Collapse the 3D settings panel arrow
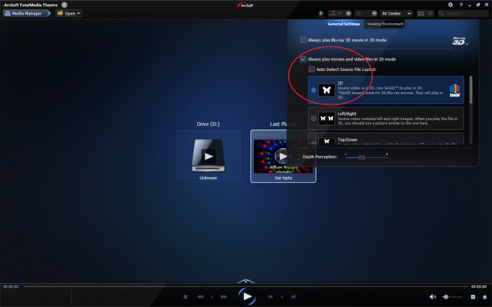The height and width of the screenshot is (307, 492). coord(375,13)
